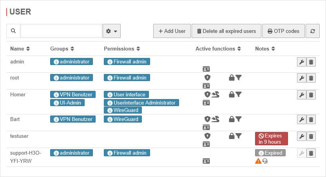This screenshot has height=177, width=326.
Task: Click the refresh user list icon
Action: pyautogui.click(x=312, y=31)
